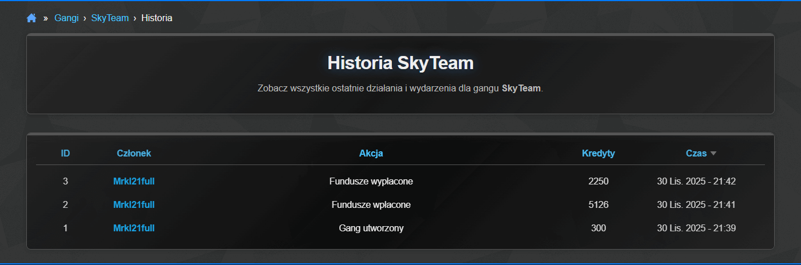This screenshot has height=265, width=801.
Task: Select the Gang utworzony action entry
Action: click(x=371, y=228)
